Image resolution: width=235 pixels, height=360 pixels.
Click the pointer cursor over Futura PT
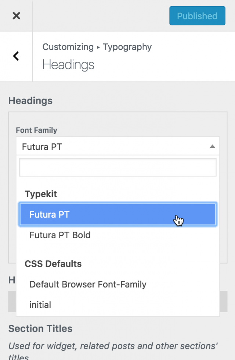(179, 220)
